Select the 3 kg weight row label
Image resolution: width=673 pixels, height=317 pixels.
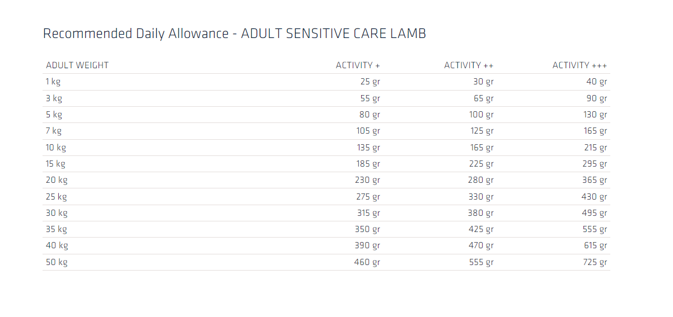(x=54, y=98)
